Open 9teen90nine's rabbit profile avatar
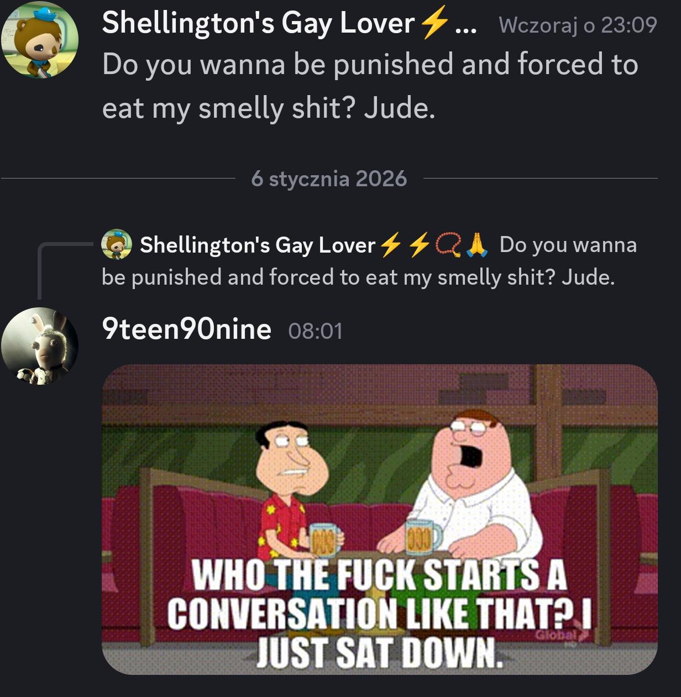The height and width of the screenshot is (697, 681). pos(39,346)
